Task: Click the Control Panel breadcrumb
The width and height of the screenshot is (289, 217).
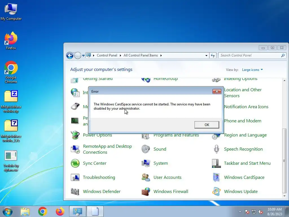Action: [x=107, y=55]
